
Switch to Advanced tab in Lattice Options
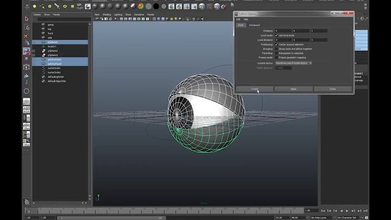[254, 25]
